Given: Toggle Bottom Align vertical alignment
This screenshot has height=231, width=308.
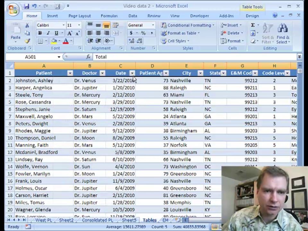Looking at the screenshot, I should click(106, 25).
